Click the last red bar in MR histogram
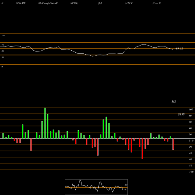The width and height of the screenshot is (195, 195). pos(173,144)
